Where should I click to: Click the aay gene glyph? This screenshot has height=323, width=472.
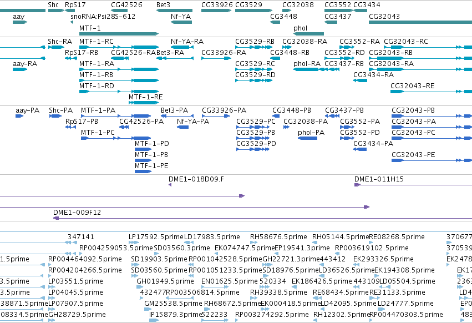pyautogui.click(x=20, y=22)
